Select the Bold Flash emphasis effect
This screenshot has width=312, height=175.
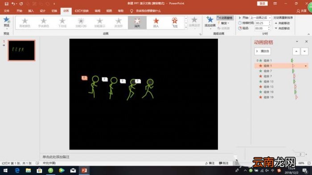pos(81,23)
